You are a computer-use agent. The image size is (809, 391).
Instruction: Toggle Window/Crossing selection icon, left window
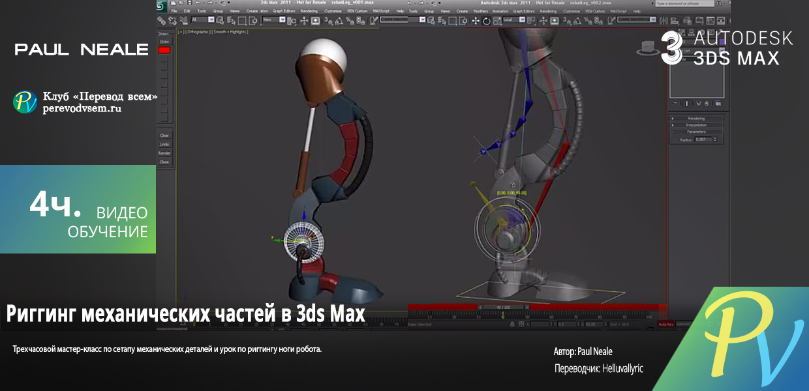(253, 20)
